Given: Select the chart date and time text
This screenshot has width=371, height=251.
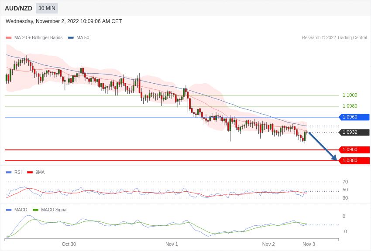Looking at the screenshot, I should coord(64,21).
